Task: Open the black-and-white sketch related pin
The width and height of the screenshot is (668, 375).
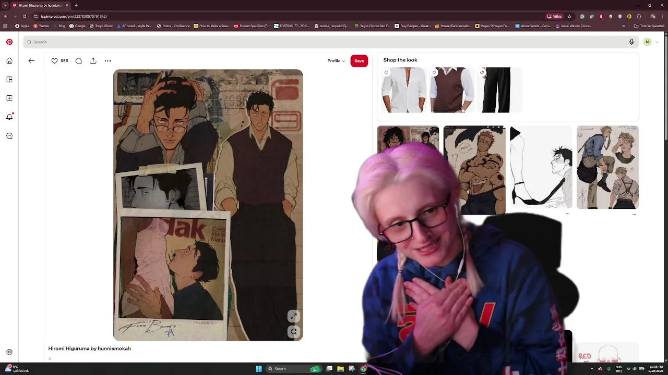Action: (541, 167)
